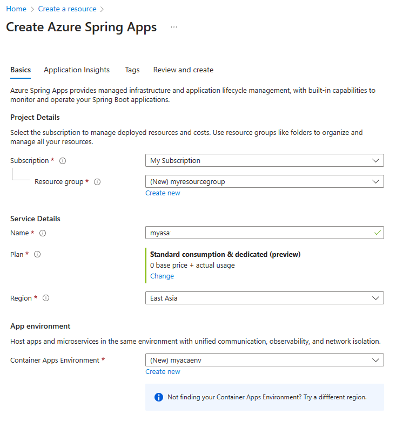The width and height of the screenshot is (410, 422).
Task: Click Create new under Container Apps Environment
Action: [163, 372]
